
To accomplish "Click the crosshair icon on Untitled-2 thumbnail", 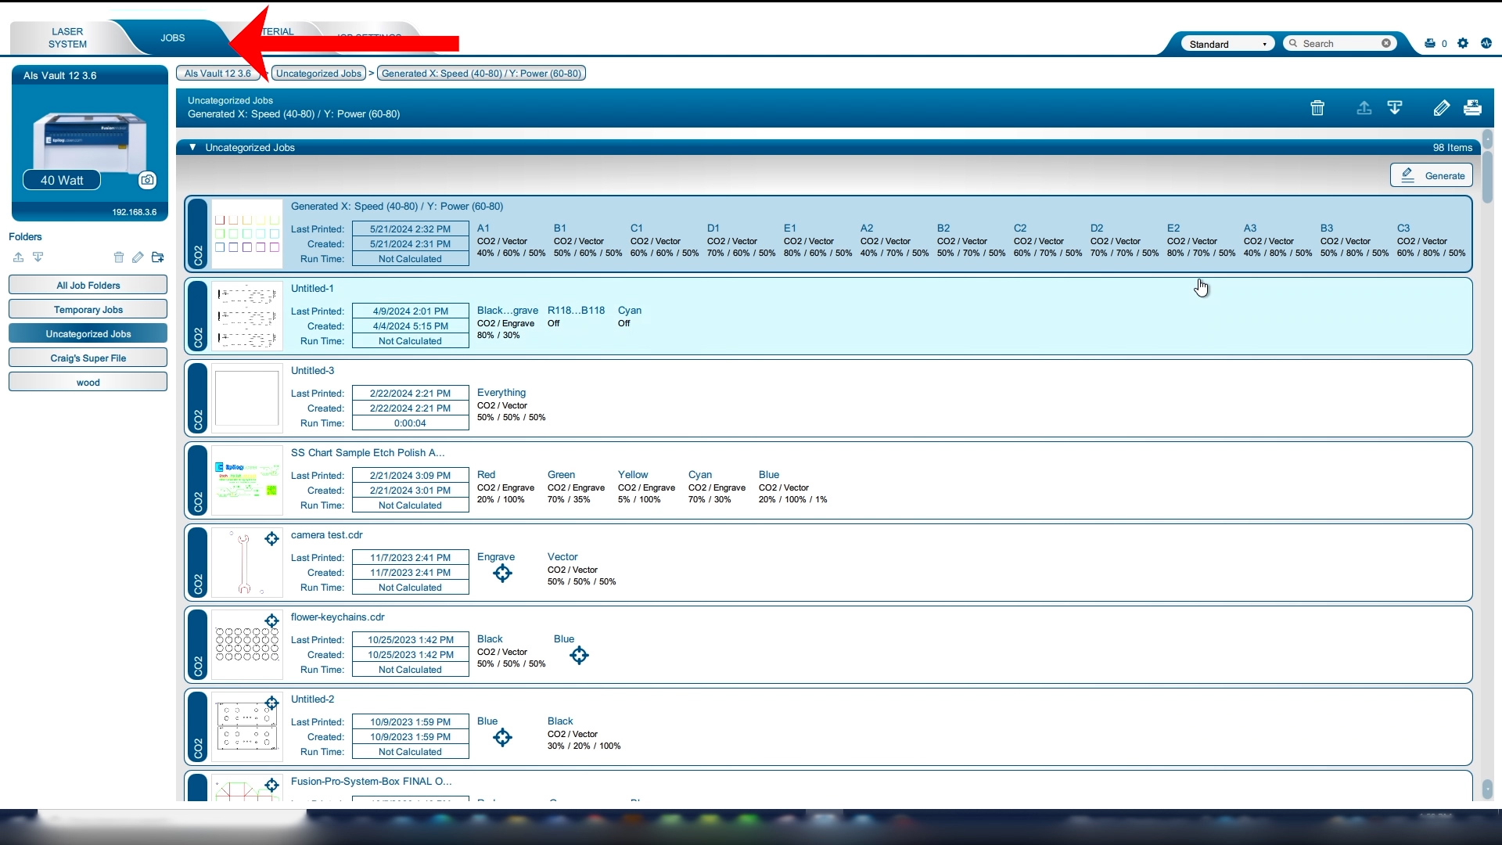I will point(271,703).
